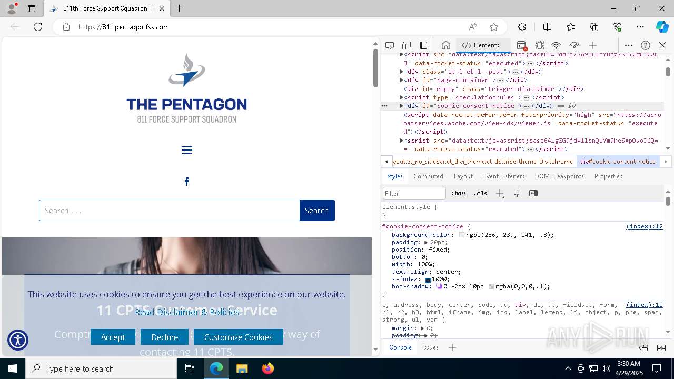
Task: Open DevTools help question mark
Action: tap(646, 45)
